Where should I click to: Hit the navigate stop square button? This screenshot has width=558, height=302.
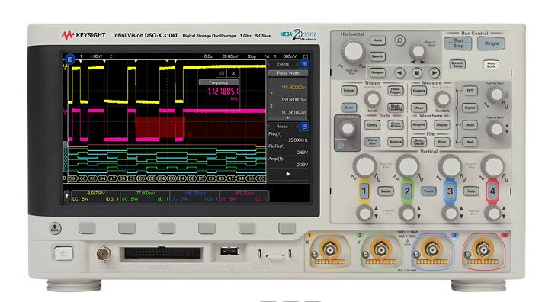(x=417, y=73)
